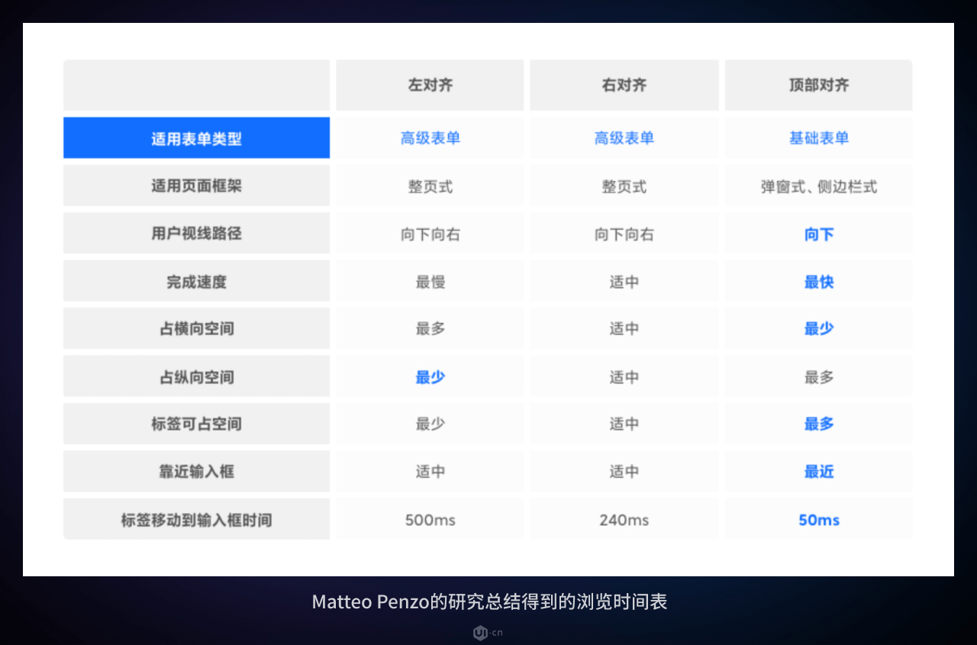Viewport: 977px width, 645px height.
Task: Select the 靠近输入框 row label
Action: [x=196, y=472]
